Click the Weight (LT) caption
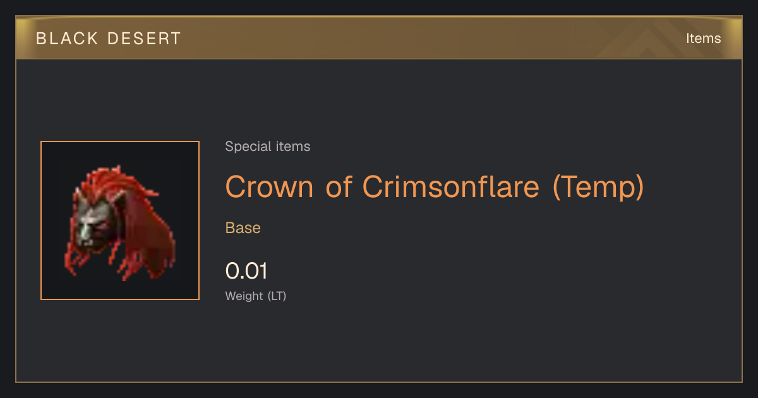Image resolution: width=758 pixels, height=398 pixels. click(x=256, y=296)
